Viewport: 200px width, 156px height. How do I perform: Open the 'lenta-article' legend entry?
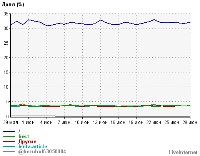point(33,146)
